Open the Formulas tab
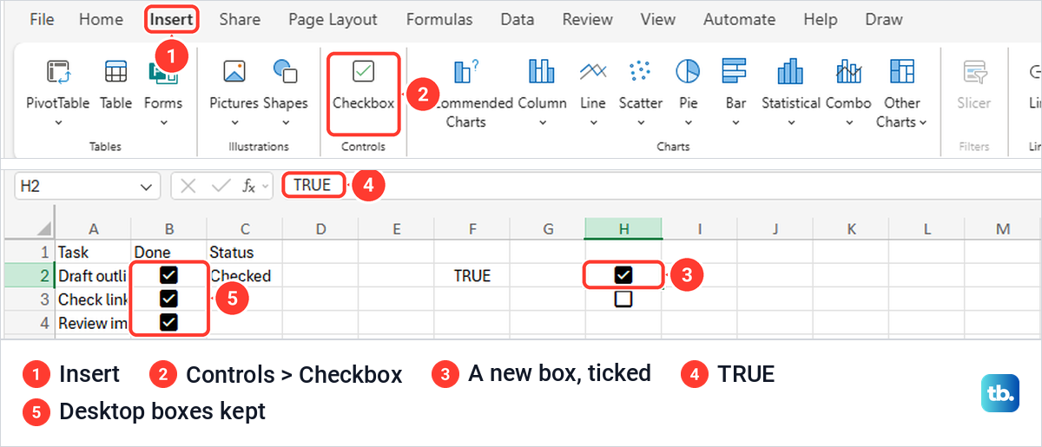The height and width of the screenshot is (447, 1042). [439, 19]
